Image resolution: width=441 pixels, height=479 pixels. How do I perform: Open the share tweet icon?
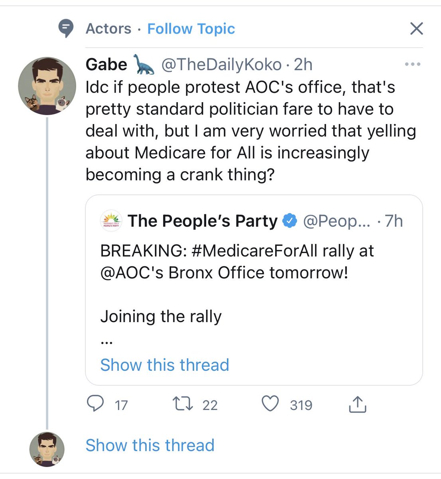click(357, 404)
